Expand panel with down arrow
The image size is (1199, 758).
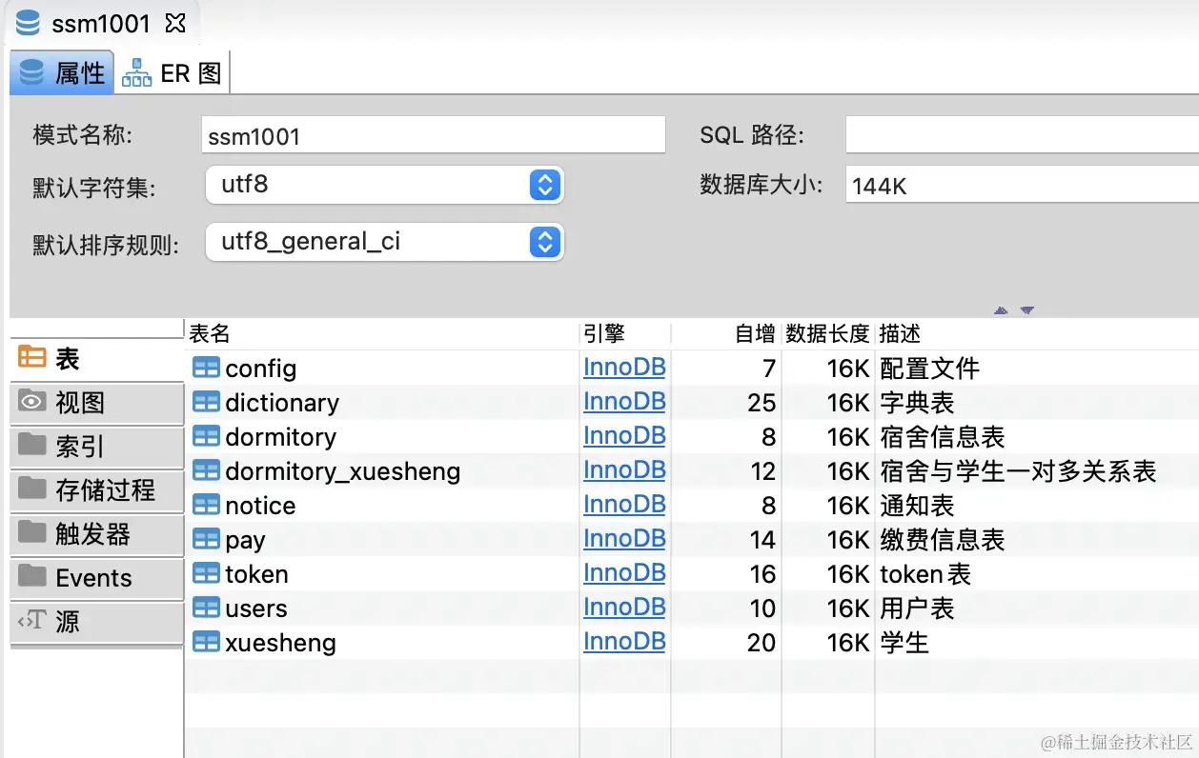tap(1027, 310)
